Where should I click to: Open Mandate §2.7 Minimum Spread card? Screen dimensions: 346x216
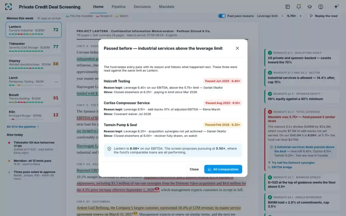point(302,182)
